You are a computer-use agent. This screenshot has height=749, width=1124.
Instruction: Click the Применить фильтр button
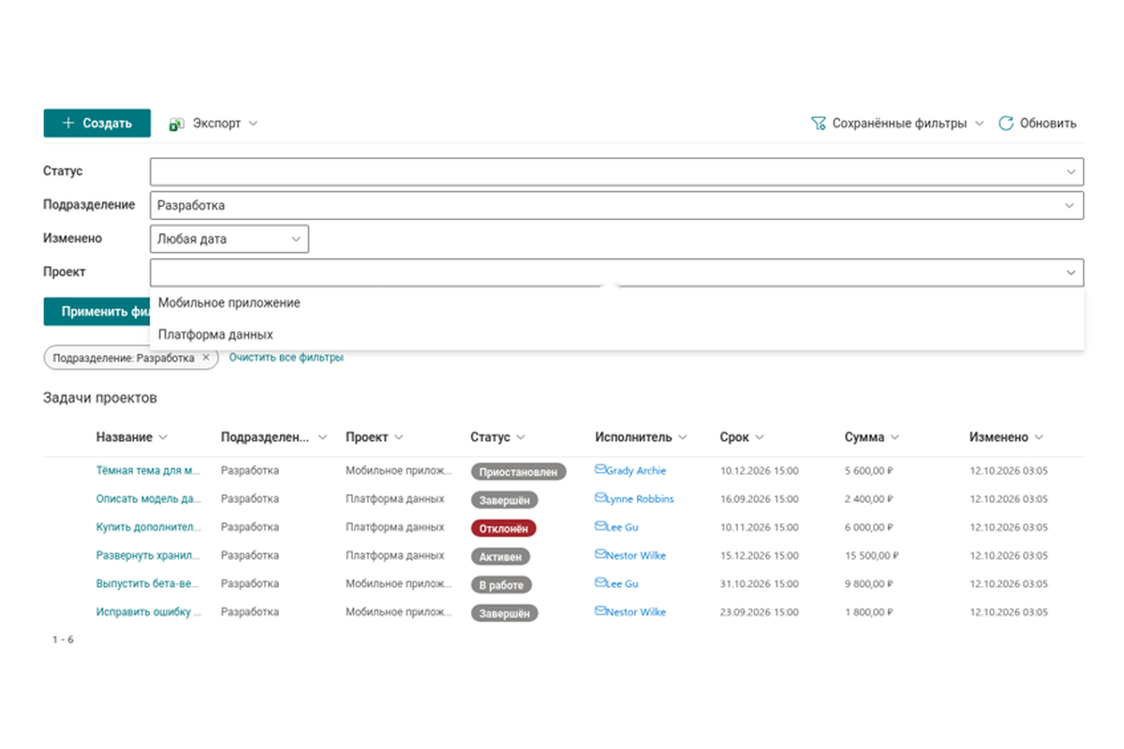(x=96, y=312)
